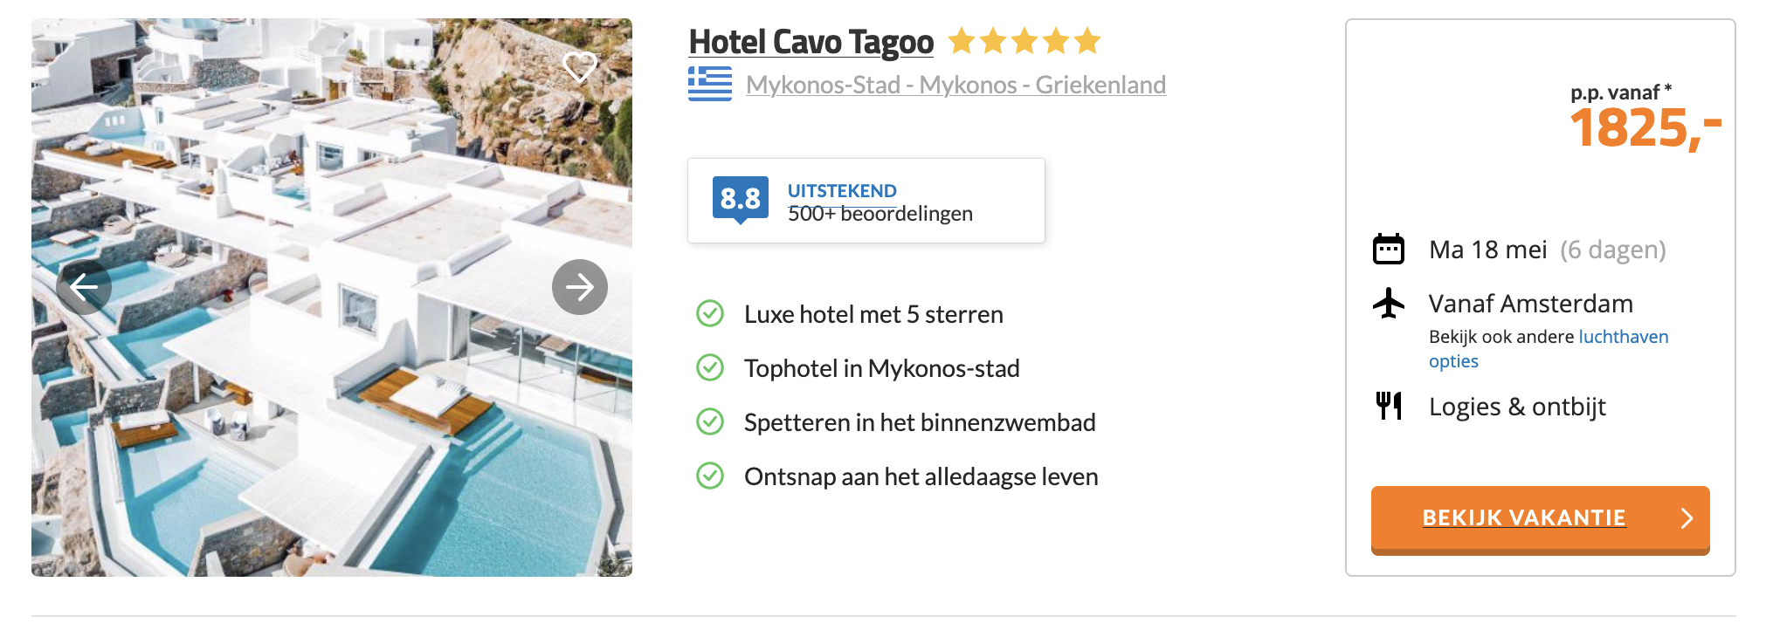Show next hotel photo with right arrow

click(x=579, y=287)
